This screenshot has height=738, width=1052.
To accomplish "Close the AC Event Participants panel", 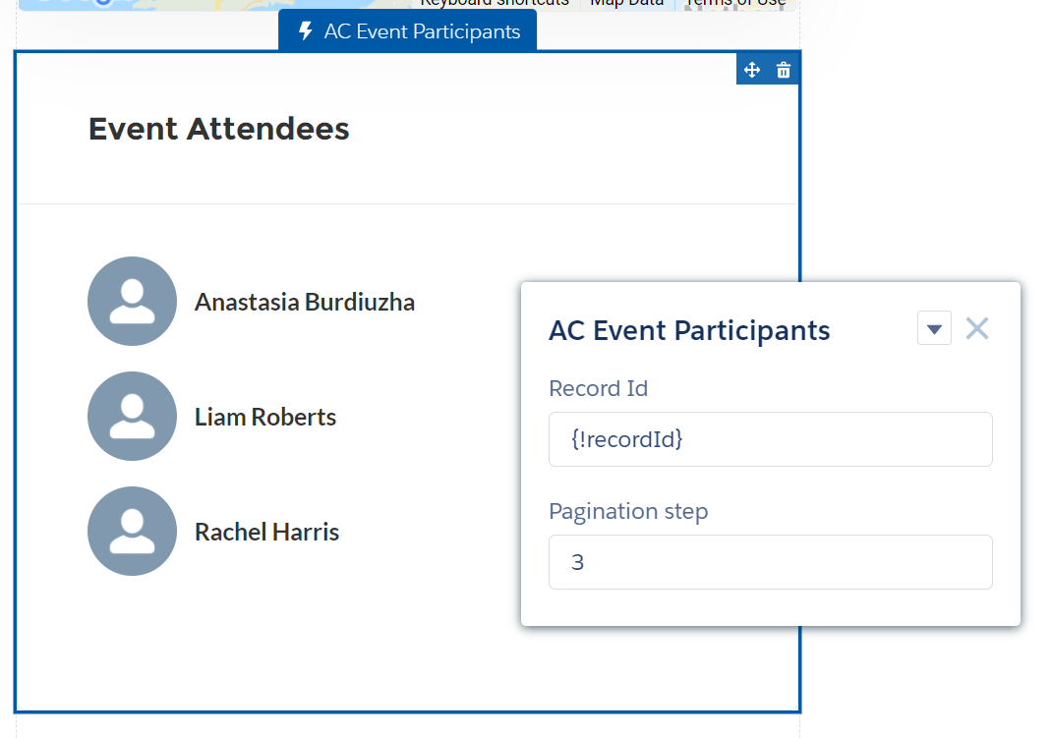I will point(977,328).
